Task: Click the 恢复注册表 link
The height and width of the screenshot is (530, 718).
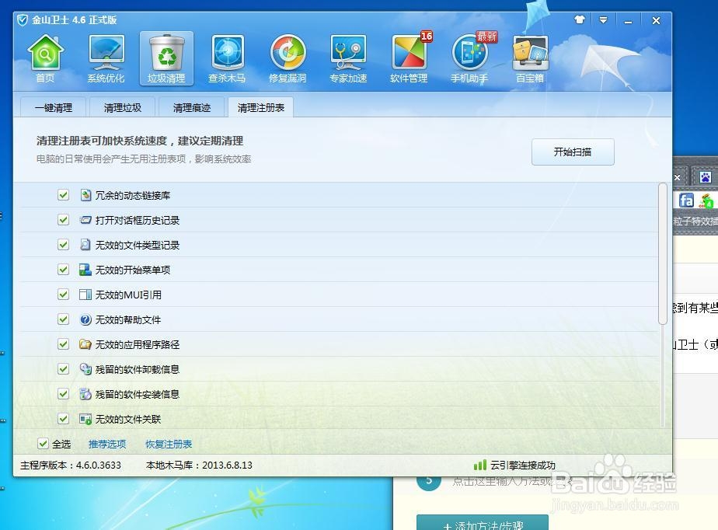Action: click(x=169, y=444)
